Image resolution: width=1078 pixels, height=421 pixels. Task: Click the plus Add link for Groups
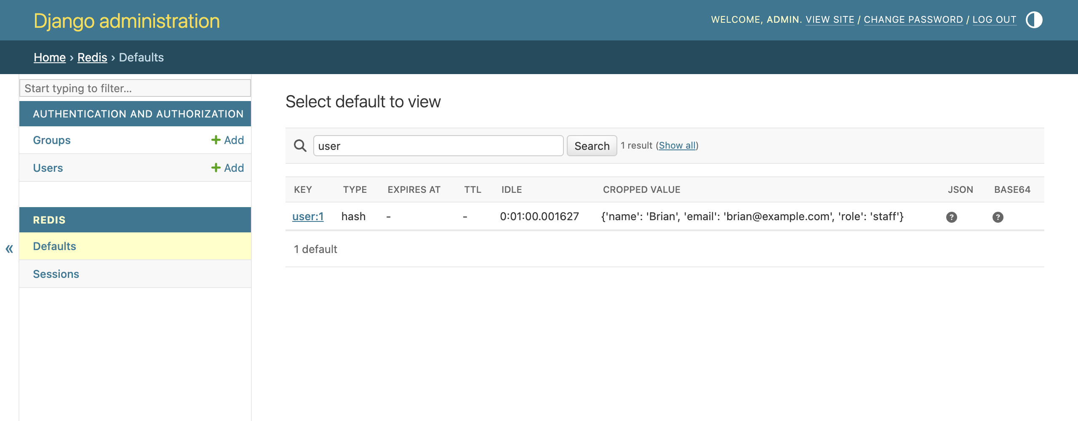227,140
